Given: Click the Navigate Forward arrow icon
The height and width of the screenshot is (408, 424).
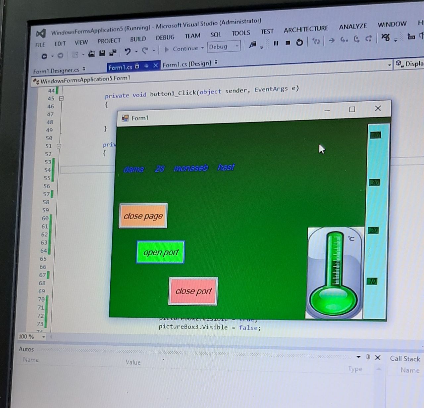Looking at the screenshot, I should pos(60,56).
